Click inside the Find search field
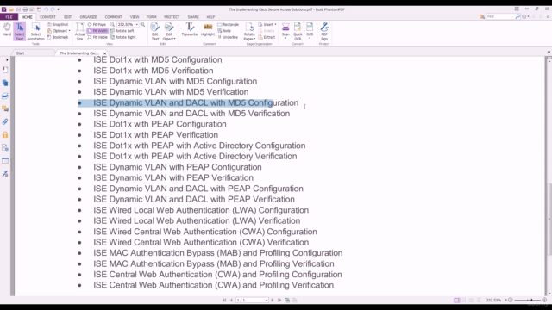The image size is (552, 310). [x=500, y=16]
